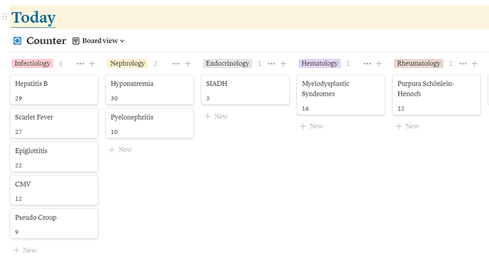Add a card via Rheumatology plus icon
This screenshot has height=256, width=489.
[474, 64]
